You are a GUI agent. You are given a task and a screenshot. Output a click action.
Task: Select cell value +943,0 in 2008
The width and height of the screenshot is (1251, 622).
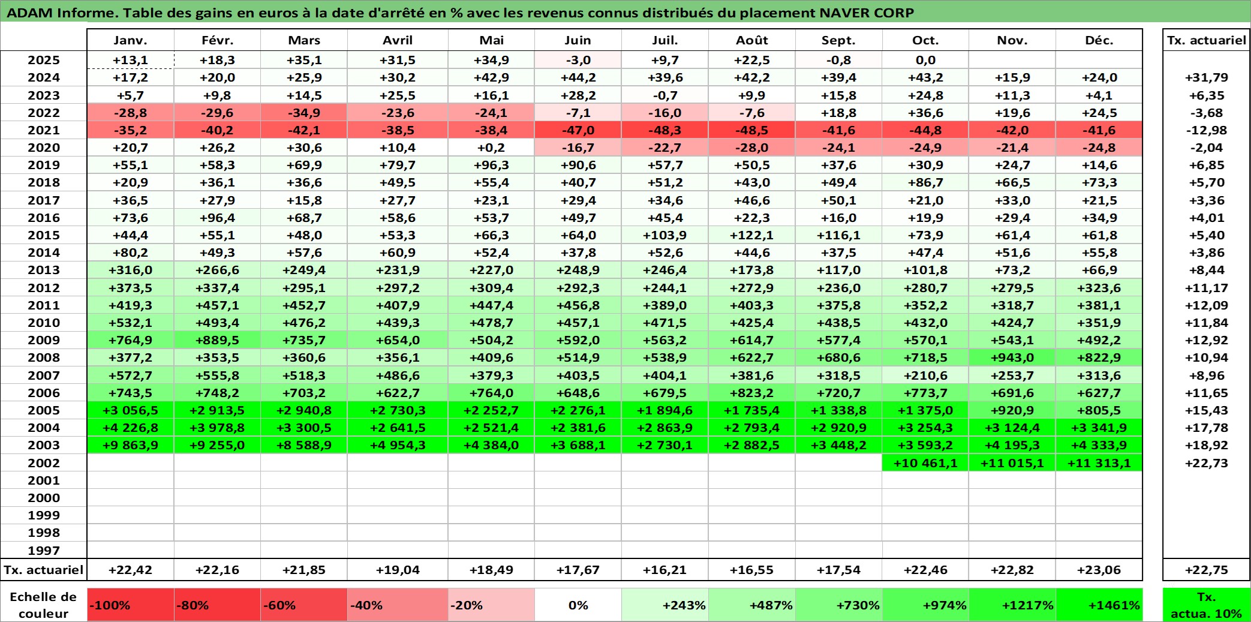(1012, 357)
